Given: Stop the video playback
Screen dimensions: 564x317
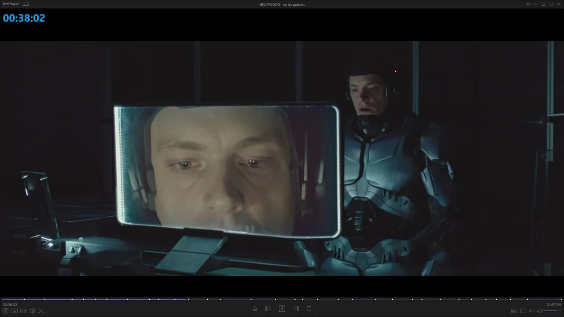Looking at the screenshot, I should pyautogui.click(x=309, y=309).
